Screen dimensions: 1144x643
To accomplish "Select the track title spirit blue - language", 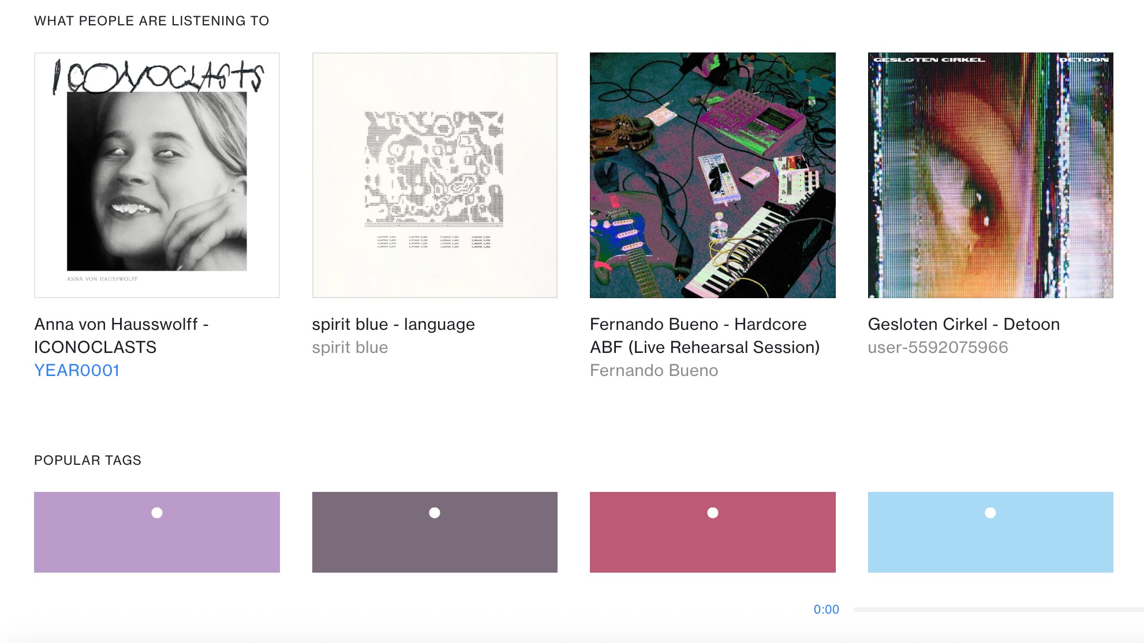I will [394, 324].
